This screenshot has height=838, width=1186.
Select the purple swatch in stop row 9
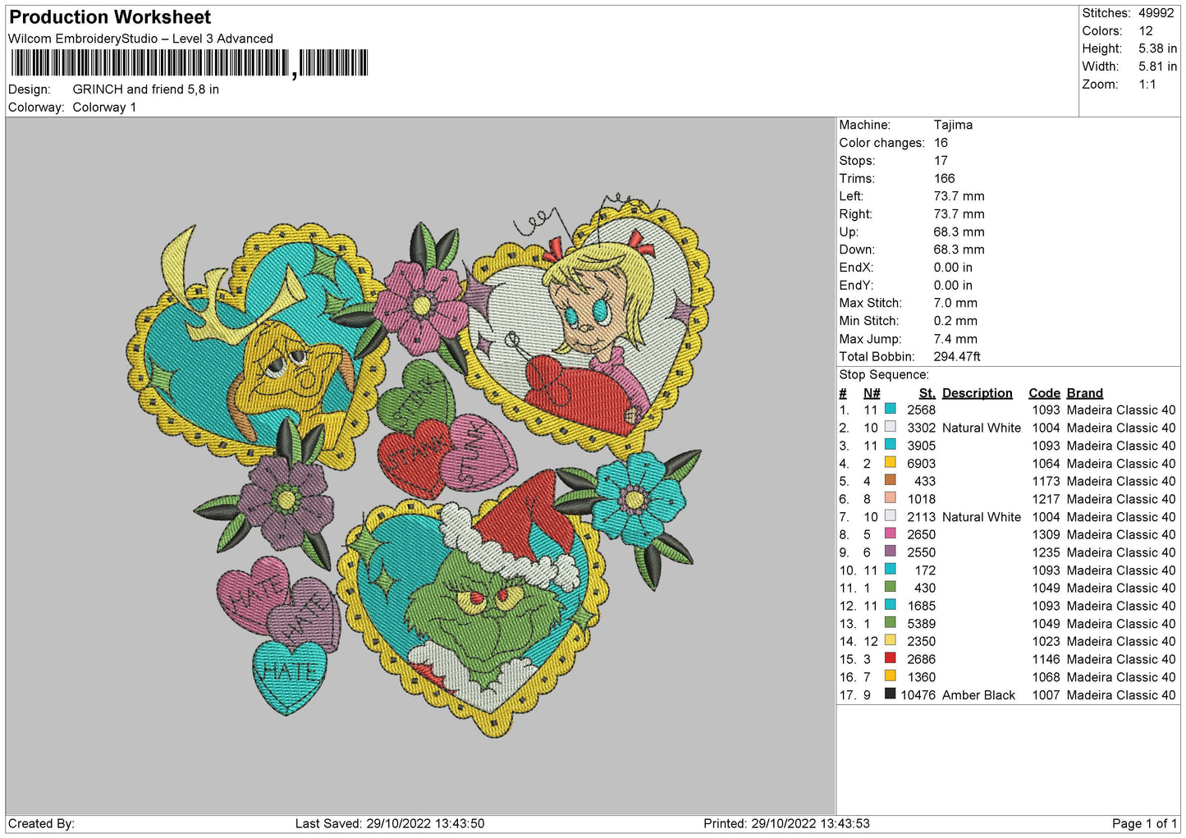[890, 552]
